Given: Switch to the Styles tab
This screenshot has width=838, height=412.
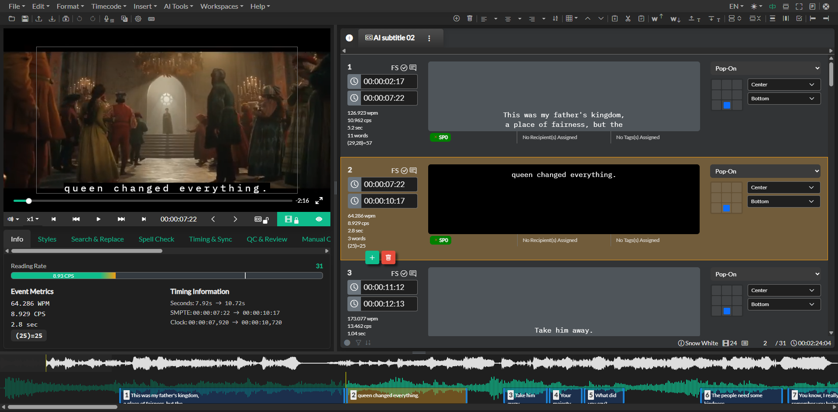Looking at the screenshot, I should click(x=47, y=239).
